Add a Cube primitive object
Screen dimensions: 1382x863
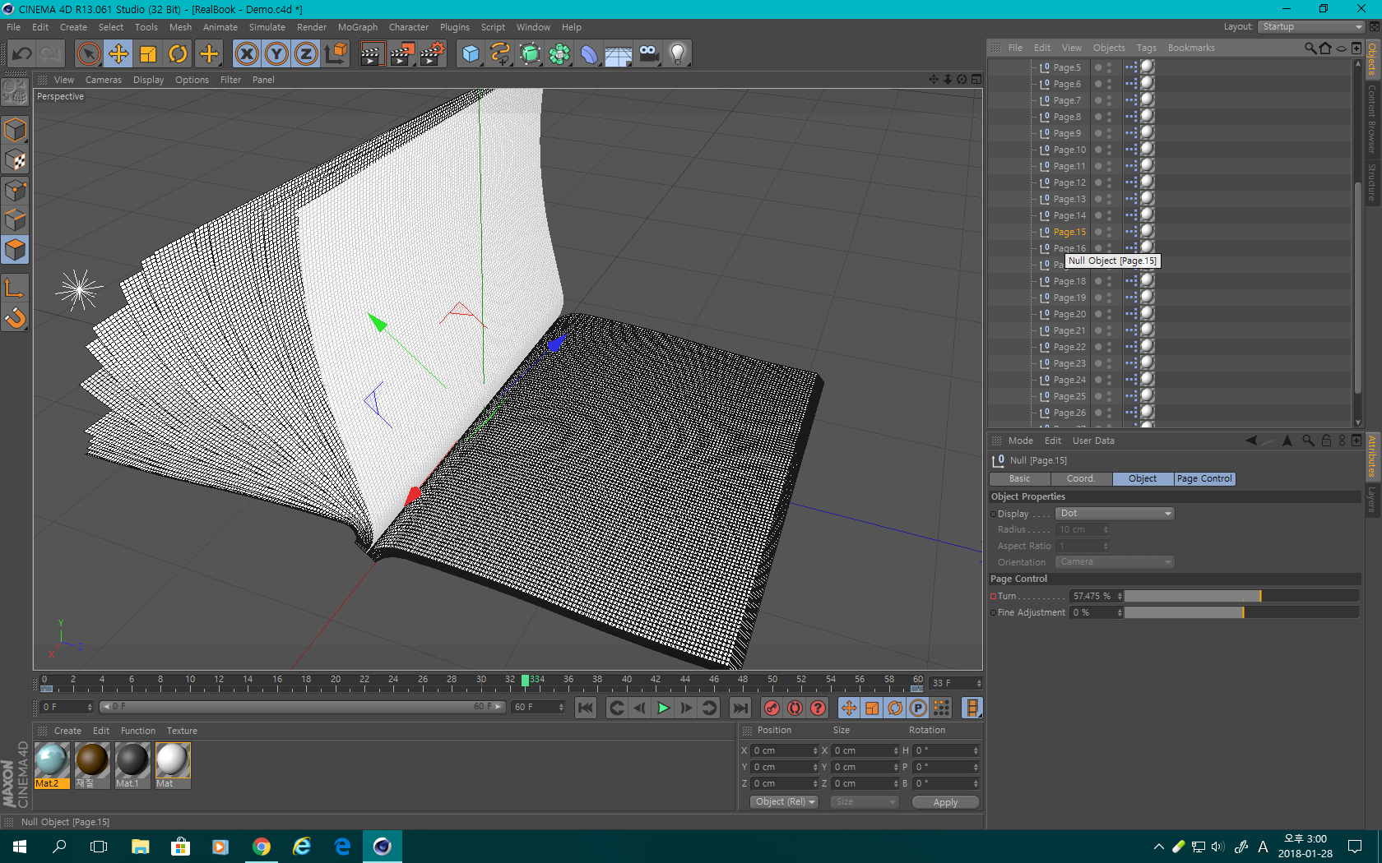pos(471,54)
